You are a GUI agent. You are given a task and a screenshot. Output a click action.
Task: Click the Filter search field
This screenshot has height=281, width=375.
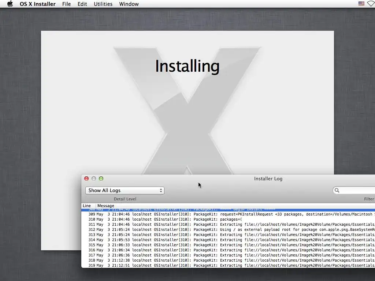(x=354, y=190)
